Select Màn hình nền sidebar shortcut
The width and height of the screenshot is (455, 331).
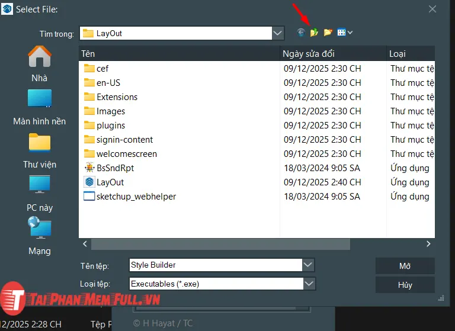tap(40, 107)
